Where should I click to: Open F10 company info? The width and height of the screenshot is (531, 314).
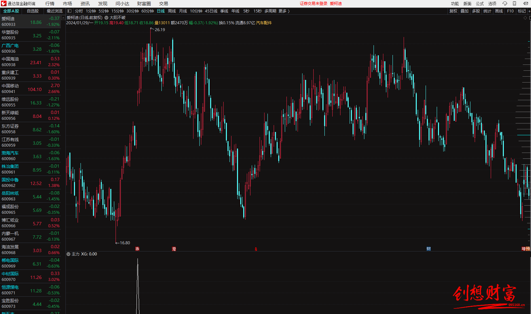click(x=510, y=11)
